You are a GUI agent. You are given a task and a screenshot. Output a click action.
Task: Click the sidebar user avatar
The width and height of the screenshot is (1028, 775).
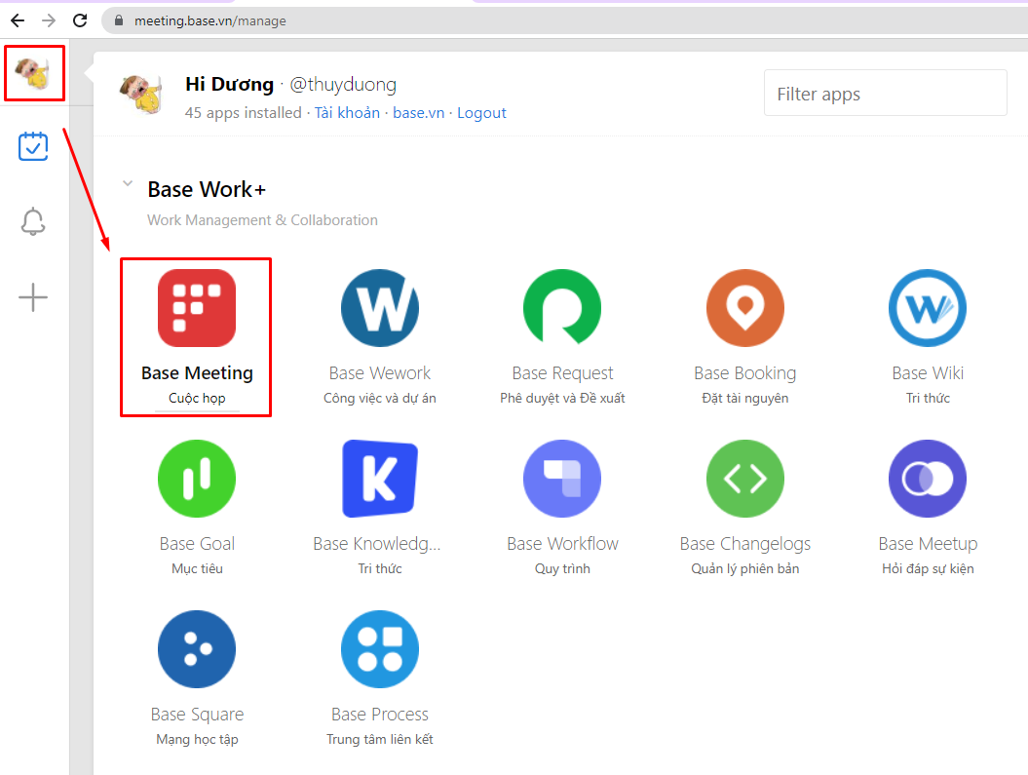(33, 72)
